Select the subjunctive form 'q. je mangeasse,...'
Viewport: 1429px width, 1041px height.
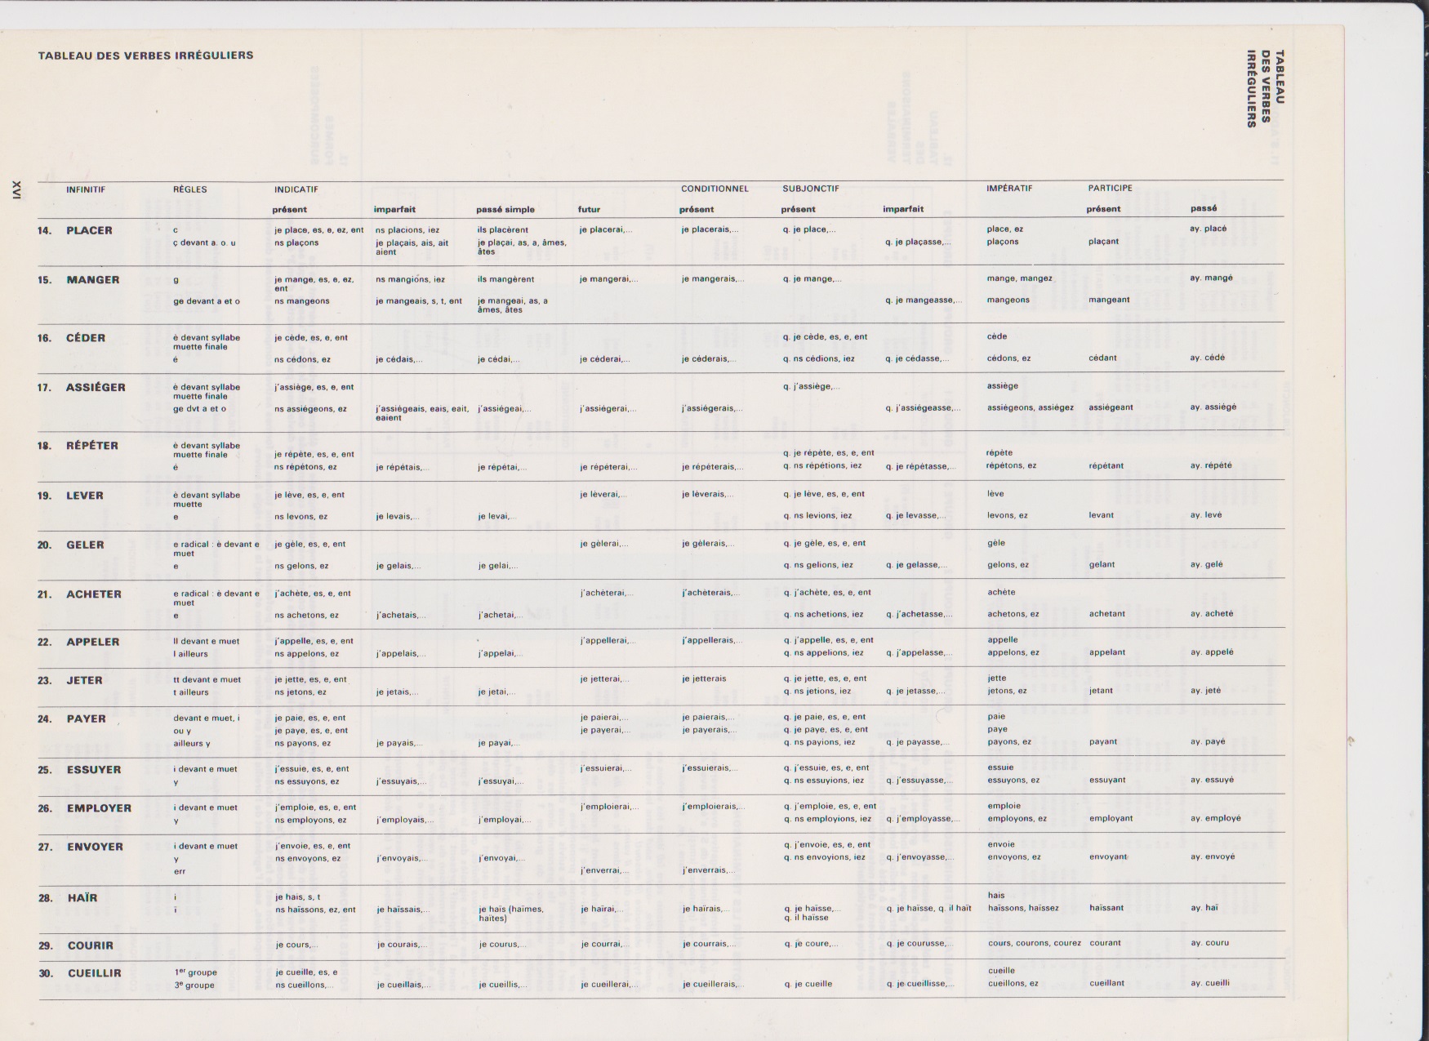924,300
